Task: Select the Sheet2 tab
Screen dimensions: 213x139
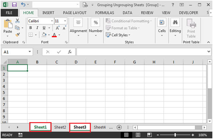Action: click(60, 127)
